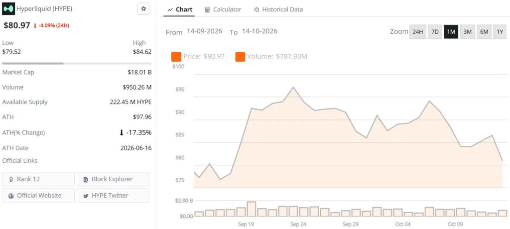Select the 7D zoom range
The image size is (510, 229).
point(435,31)
